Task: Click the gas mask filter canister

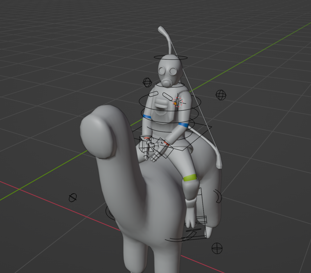Action: 167,83
